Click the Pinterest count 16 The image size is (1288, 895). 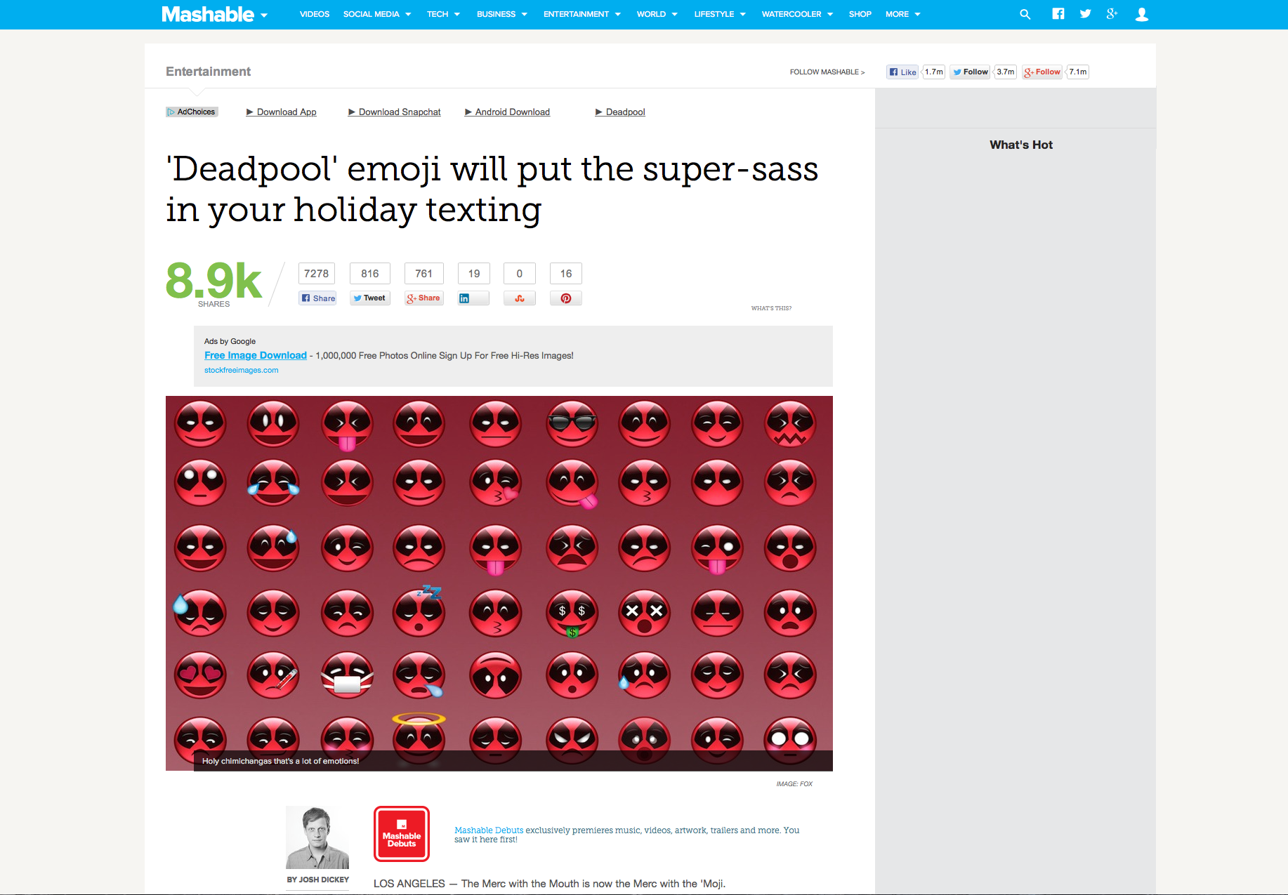[x=566, y=274]
